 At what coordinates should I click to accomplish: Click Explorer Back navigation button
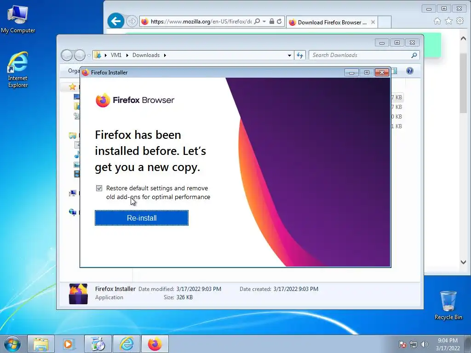coord(67,55)
